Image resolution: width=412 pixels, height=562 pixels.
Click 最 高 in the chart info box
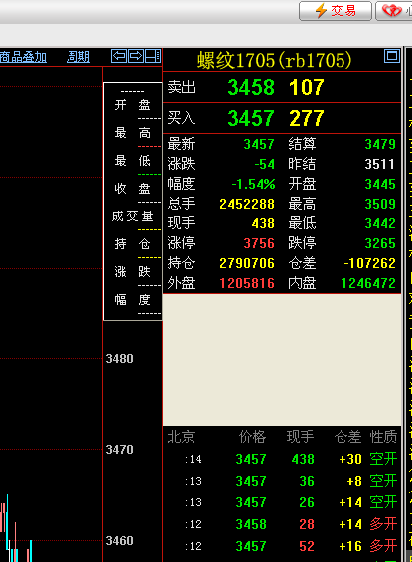tap(133, 133)
